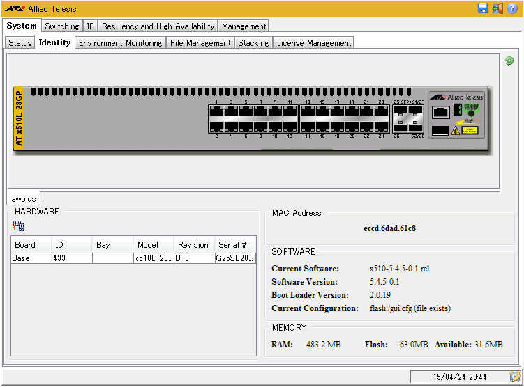Select the awplus device tab
The width and height of the screenshot is (524, 387).
(24, 199)
